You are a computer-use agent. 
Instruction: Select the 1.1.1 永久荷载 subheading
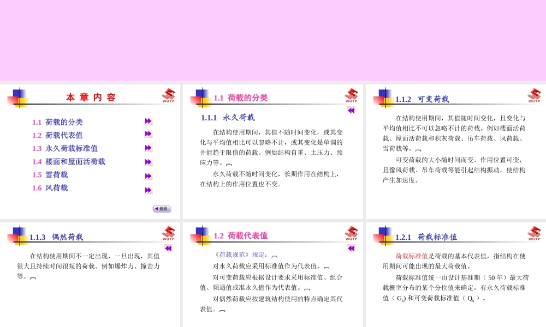click(228, 118)
